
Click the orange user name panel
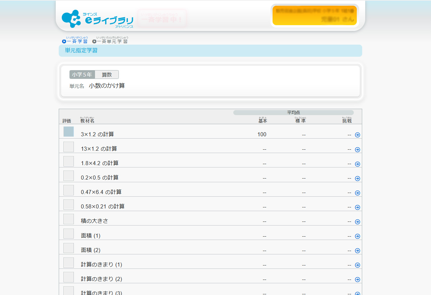(x=315, y=15)
